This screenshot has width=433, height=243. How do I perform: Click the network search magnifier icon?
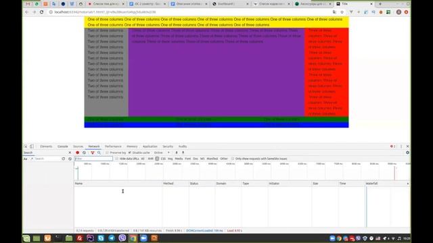(99, 153)
